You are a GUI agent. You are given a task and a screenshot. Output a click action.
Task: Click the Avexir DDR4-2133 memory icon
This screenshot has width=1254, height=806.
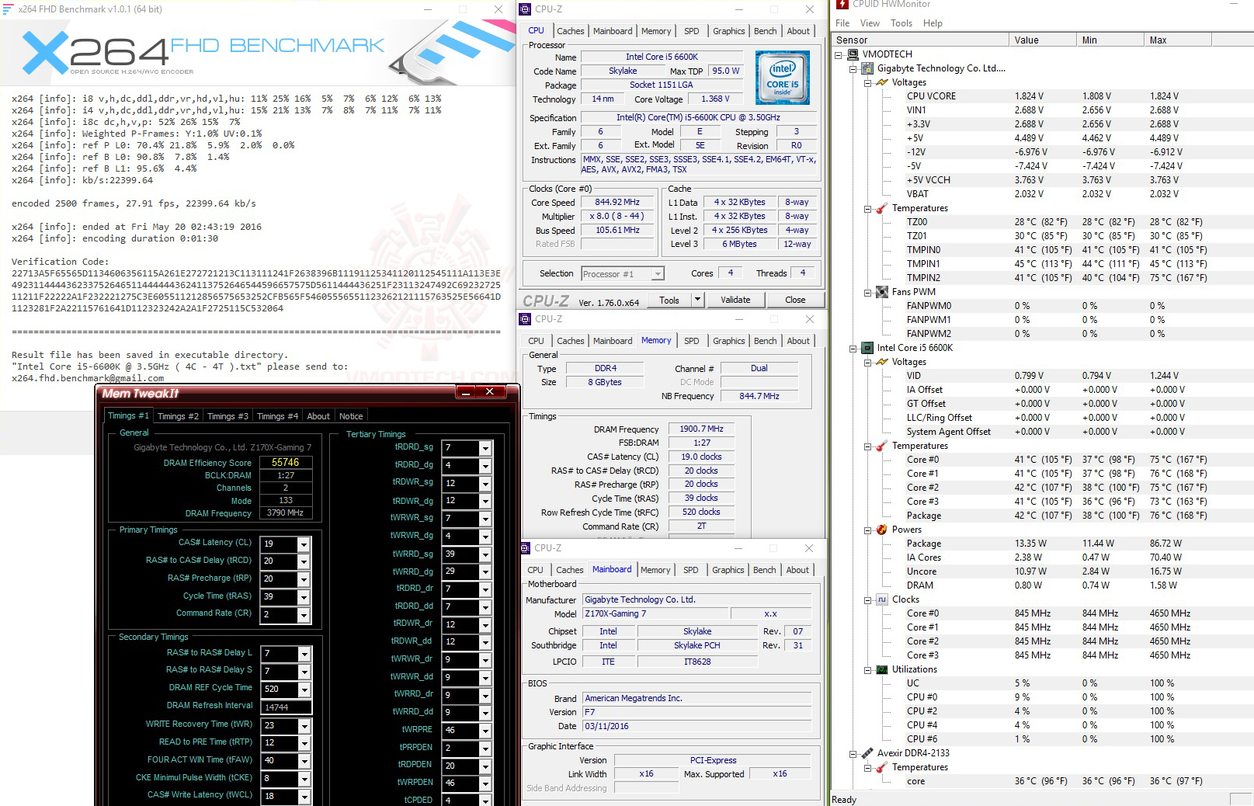pyautogui.click(x=867, y=753)
